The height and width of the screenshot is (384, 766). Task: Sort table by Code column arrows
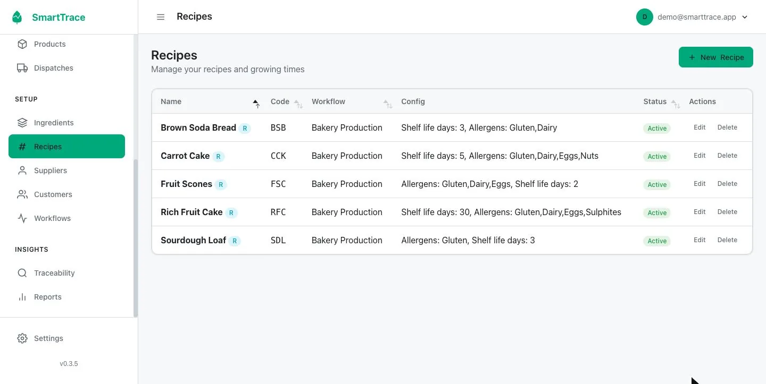pyautogui.click(x=298, y=104)
